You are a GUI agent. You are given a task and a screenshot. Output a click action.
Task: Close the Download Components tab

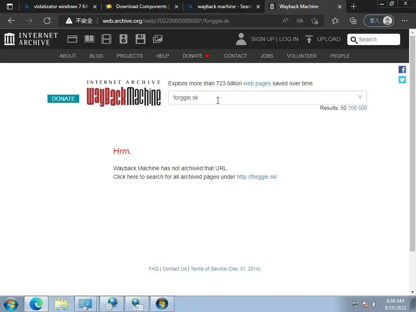click(176, 6)
